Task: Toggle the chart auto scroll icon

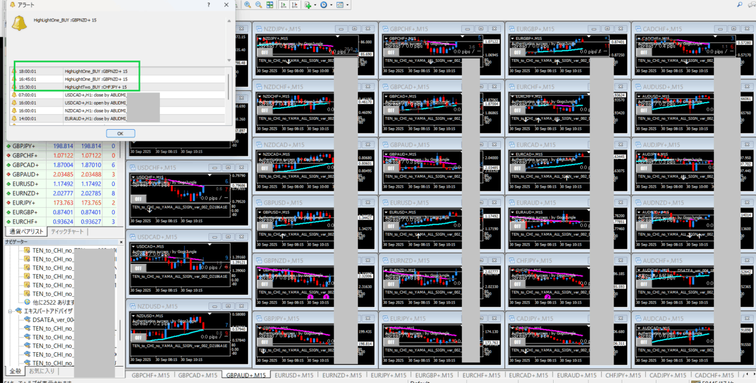Action: pyautogui.click(x=285, y=5)
